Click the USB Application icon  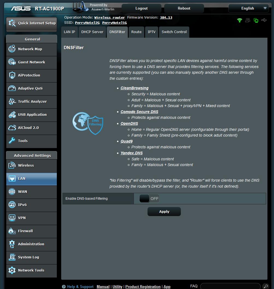pyautogui.click(x=12, y=114)
